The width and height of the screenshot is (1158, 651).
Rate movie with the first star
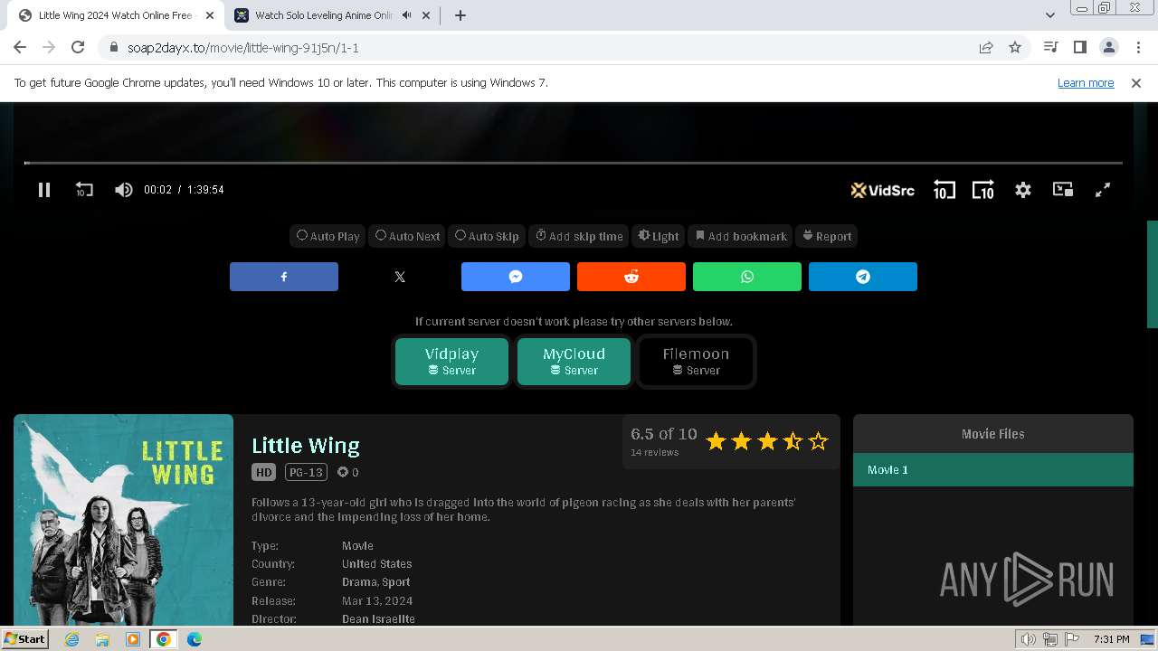[716, 441]
